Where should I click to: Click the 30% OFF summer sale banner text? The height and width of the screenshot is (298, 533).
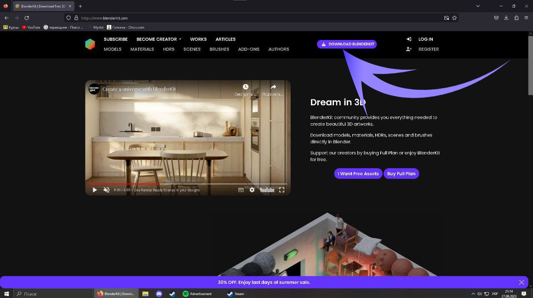point(264,282)
